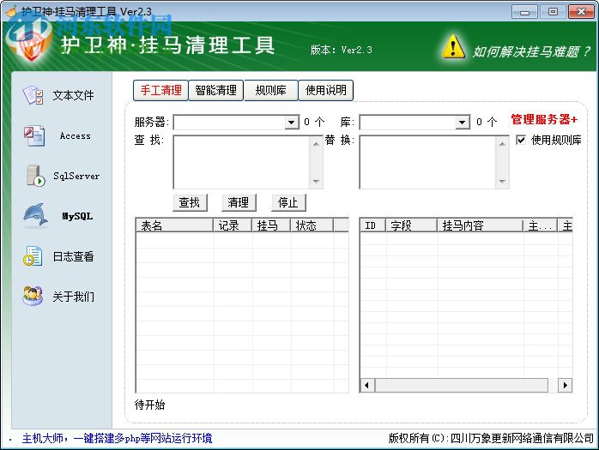Click the 管理服务器+ link
Screen dimensions: 599x450
pyautogui.click(x=544, y=119)
